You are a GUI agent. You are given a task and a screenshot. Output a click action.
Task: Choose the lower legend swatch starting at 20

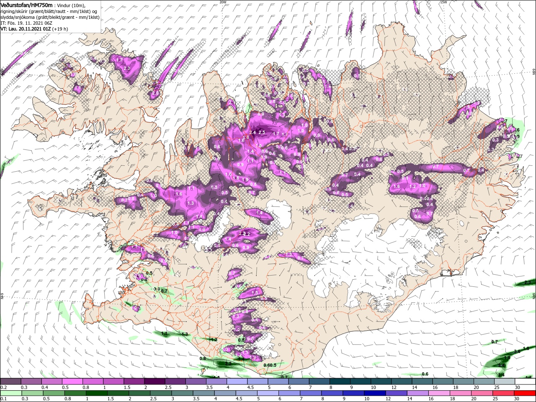(483, 393)
